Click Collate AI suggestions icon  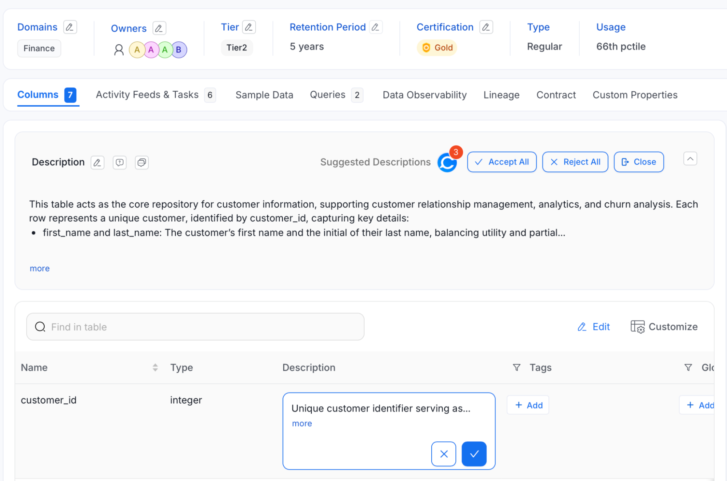coord(447,162)
